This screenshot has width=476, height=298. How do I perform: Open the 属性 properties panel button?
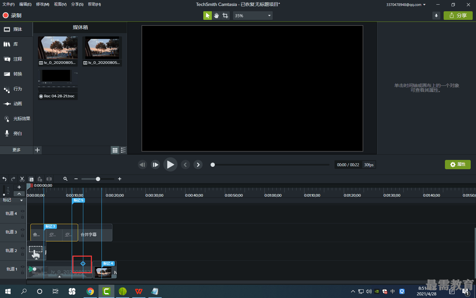(x=458, y=165)
